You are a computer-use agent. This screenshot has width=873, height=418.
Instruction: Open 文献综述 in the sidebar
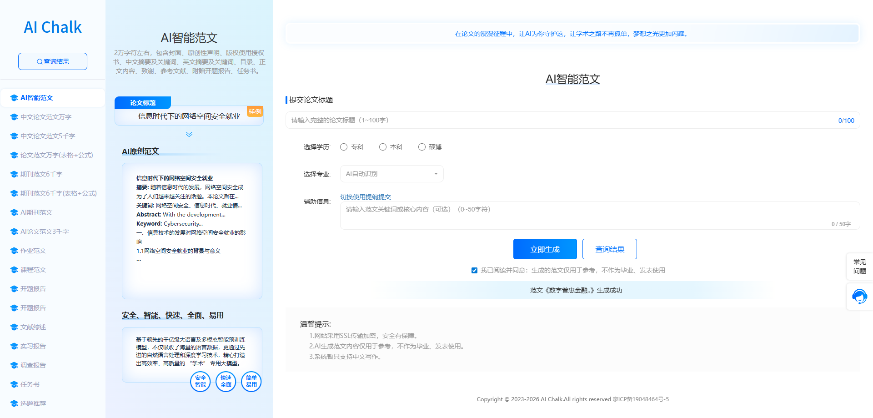(53, 327)
